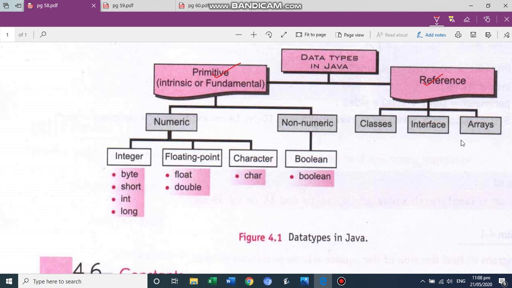The image size is (512, 288).
Task: Click the 'Numeric' box in diagram
Action: [172, 122]
